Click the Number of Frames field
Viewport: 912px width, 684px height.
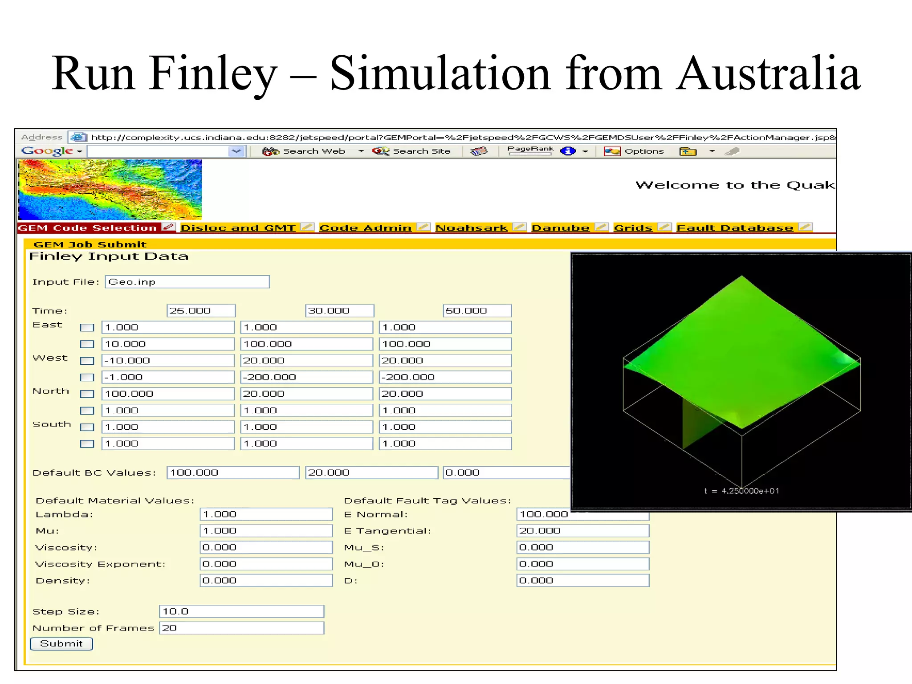click(x=242, y=628)
